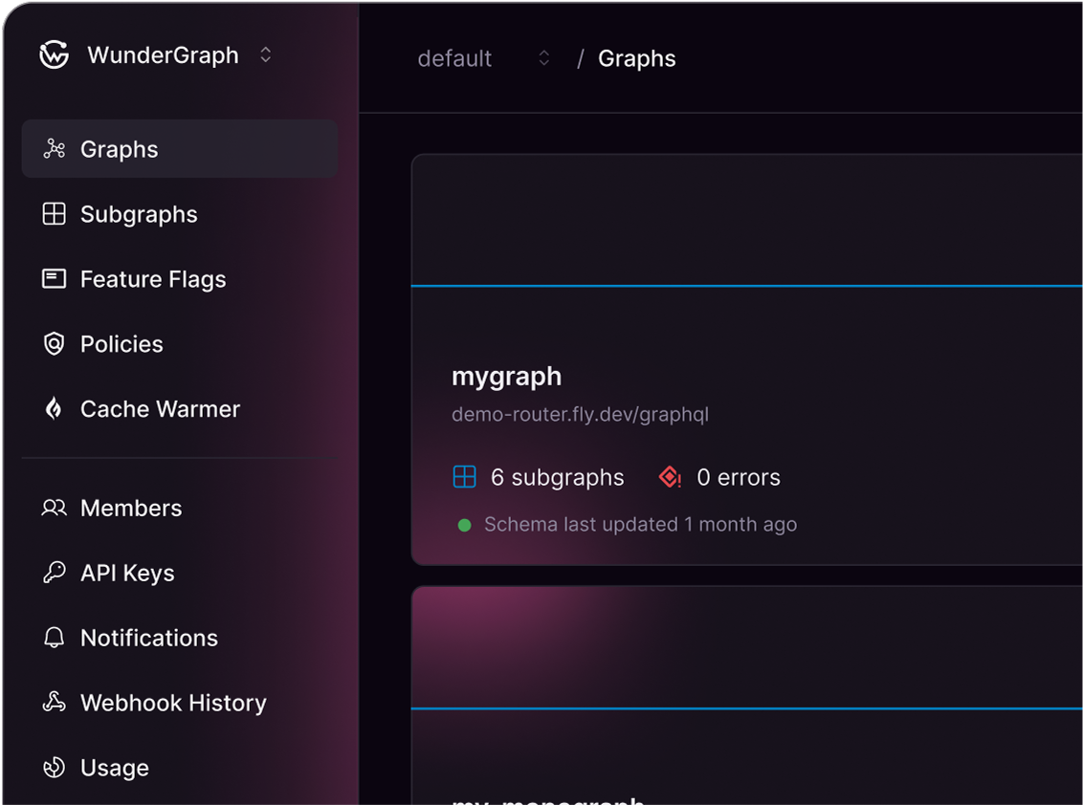Open Graphs sidebar menu item
Image resolution: width=1083 pixels, height=805 pixels.
click(x=180, y=149)
